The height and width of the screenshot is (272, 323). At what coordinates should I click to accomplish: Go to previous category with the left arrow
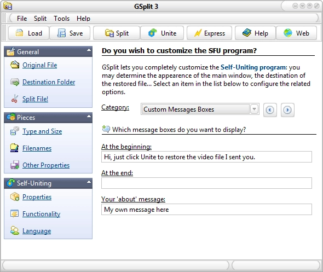pyautogui.click(x=270, y=110)
